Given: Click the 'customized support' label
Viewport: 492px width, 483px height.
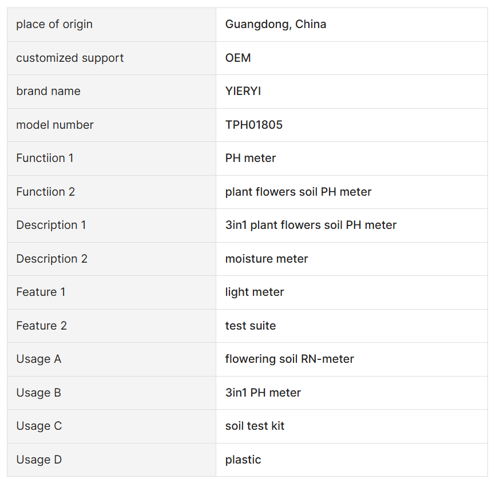Looking at the screenshot, I should 70,58.
